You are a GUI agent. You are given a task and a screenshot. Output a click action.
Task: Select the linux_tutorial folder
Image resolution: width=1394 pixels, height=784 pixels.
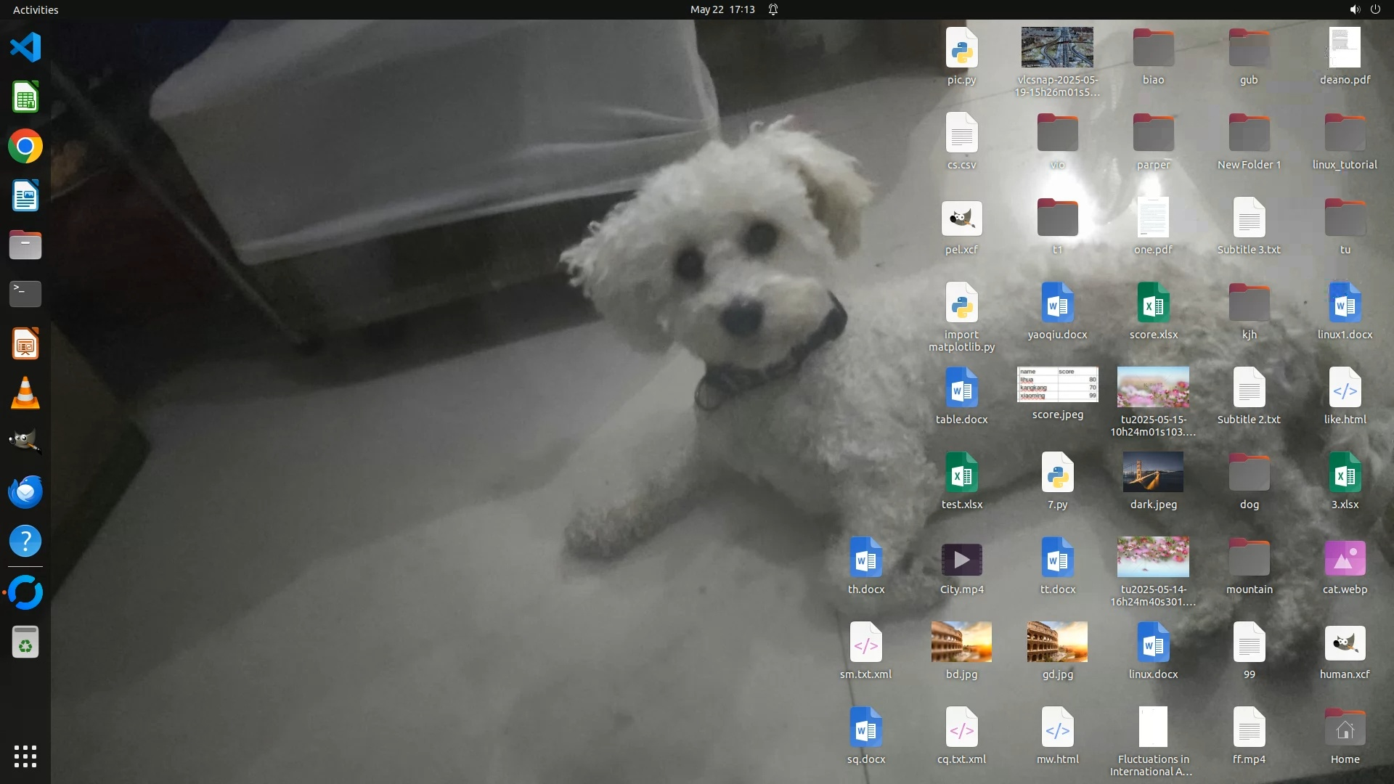pos(1345,134)
